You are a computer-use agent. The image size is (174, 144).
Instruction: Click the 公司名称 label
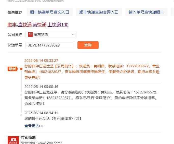15,34
